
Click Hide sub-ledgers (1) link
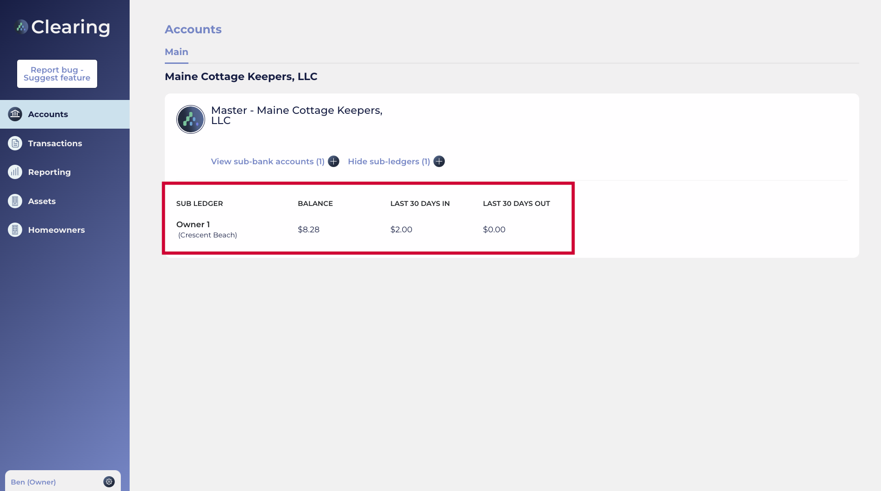389,162
